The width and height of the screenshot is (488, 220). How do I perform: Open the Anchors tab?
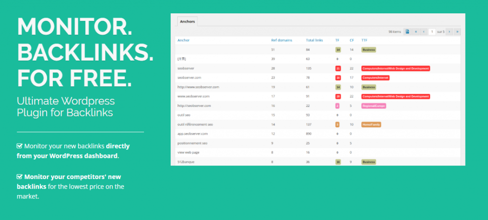187,21
